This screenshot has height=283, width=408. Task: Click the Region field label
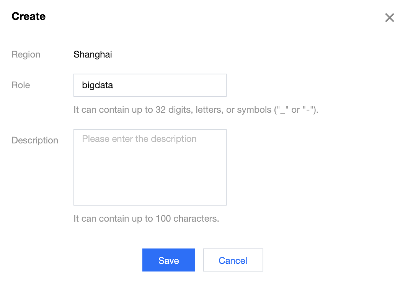[26, 54]
